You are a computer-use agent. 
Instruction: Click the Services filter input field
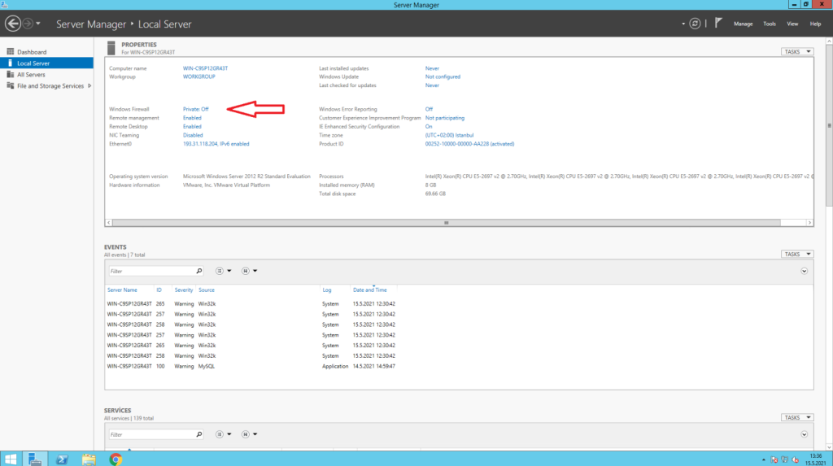[152, 434]
